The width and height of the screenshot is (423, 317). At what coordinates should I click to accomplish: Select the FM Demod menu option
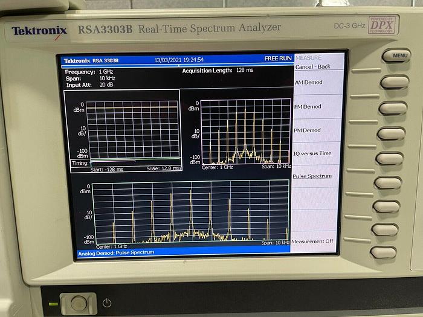[308, 106]
